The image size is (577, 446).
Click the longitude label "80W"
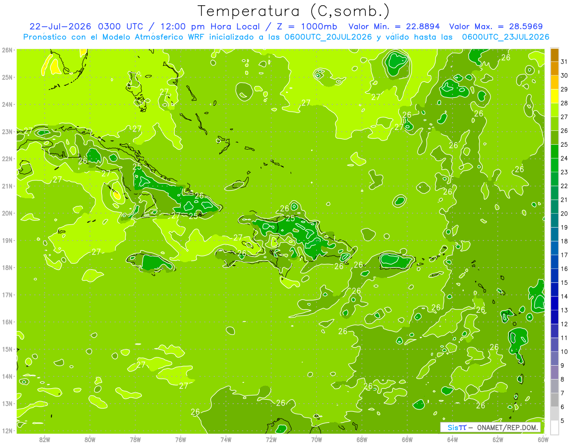pyautogui.click(x=90, y=439)
